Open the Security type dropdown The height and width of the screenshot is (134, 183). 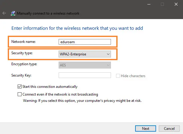85,54
